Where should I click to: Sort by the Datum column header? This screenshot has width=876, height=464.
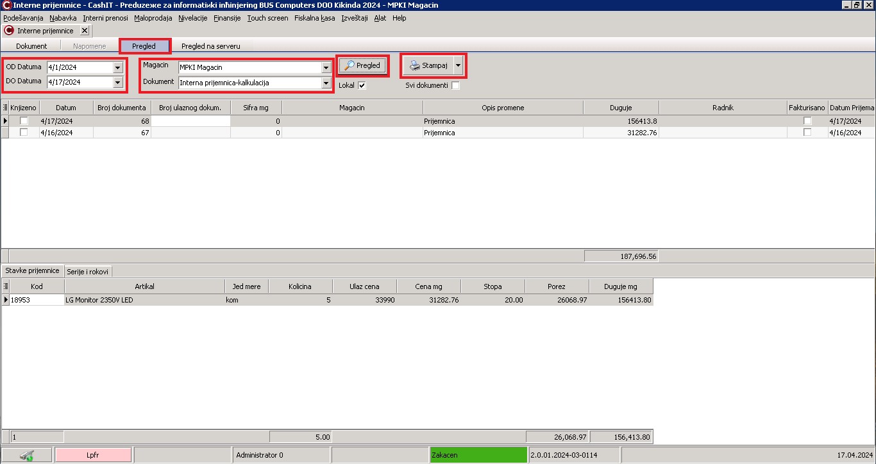click(66, 108)
